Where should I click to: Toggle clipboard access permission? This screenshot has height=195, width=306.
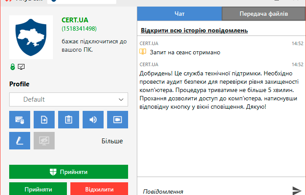pyautogui.click(x=69, y=120)
